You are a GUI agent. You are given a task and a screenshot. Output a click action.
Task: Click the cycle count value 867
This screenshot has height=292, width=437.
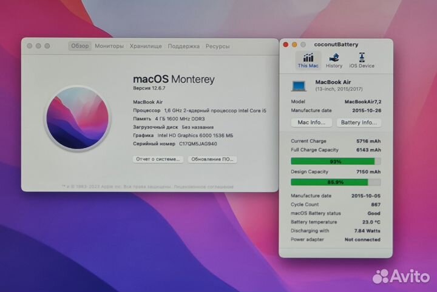click(376, 205)
